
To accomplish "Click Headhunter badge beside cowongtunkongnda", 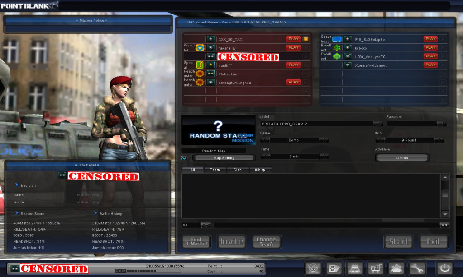I will click(x=200, y=82).
